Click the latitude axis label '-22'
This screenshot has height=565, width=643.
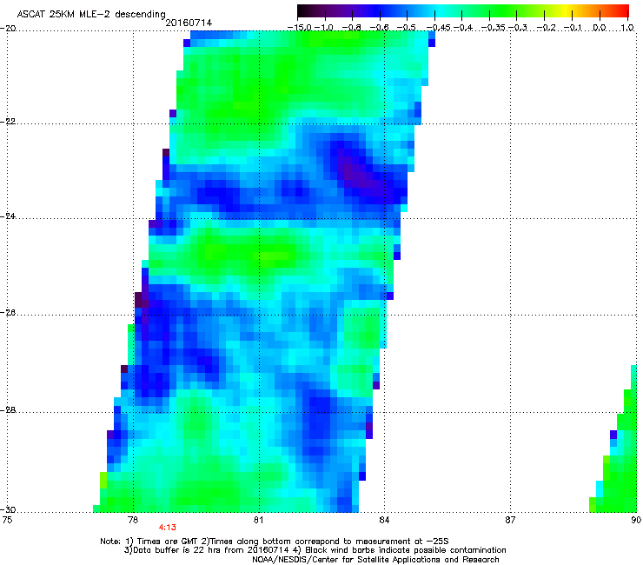8,122
